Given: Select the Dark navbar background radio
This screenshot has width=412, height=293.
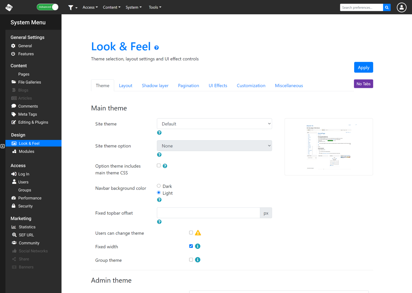Looking at the screenshot, I should (x=159, y=186).
